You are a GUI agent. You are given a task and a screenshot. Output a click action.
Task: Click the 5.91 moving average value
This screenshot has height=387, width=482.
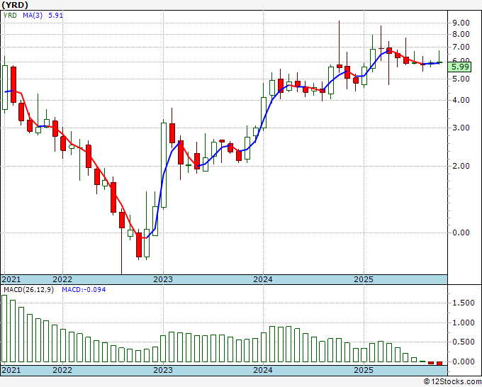(x=55, y=16)
